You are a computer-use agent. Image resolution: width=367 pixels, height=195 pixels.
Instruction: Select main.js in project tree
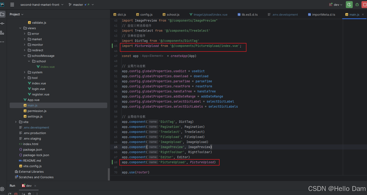pyautogui.click(x=58, y=106)
